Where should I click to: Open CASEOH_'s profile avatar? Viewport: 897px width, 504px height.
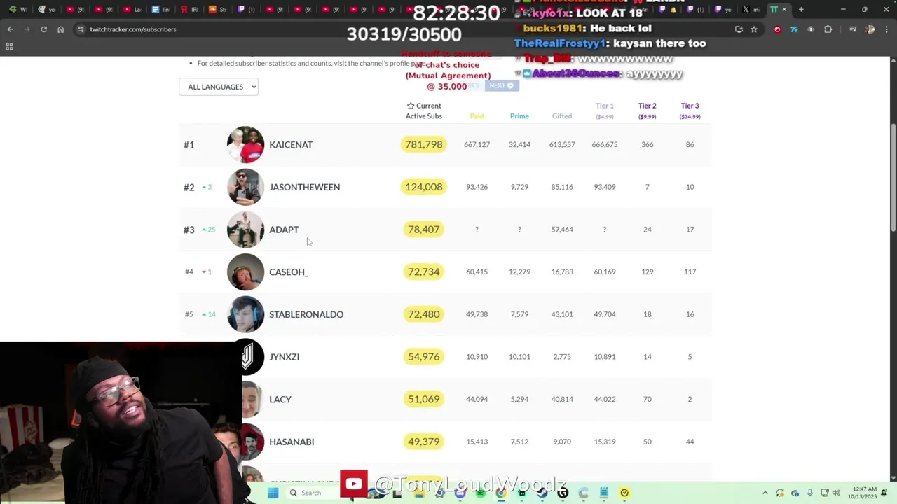(x=245, y=272)
